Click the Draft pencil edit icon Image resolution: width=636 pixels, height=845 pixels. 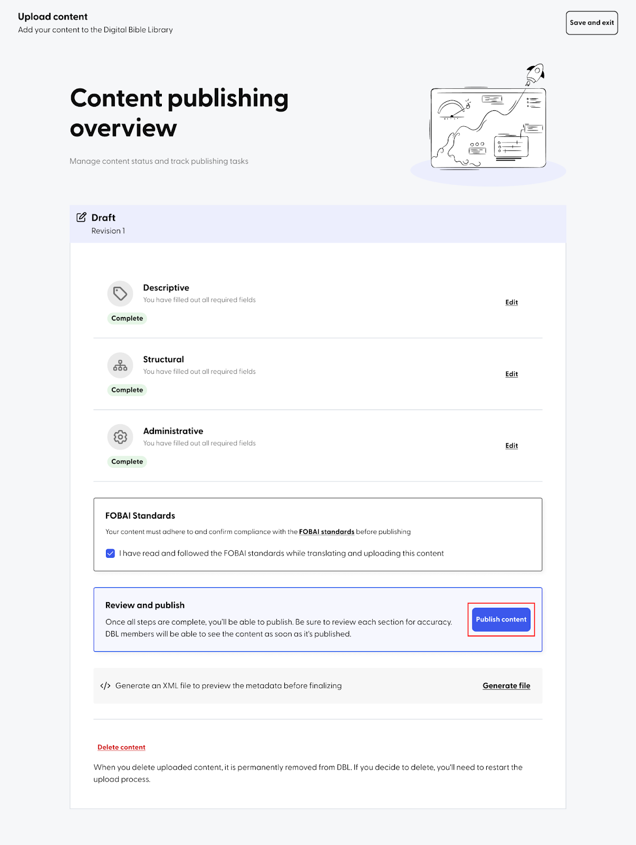pyautogui.click(x=81, y=217)
